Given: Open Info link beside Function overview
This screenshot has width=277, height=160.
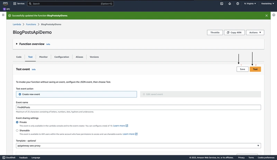Looking at the screenshot, I should (x=48, y=44).
